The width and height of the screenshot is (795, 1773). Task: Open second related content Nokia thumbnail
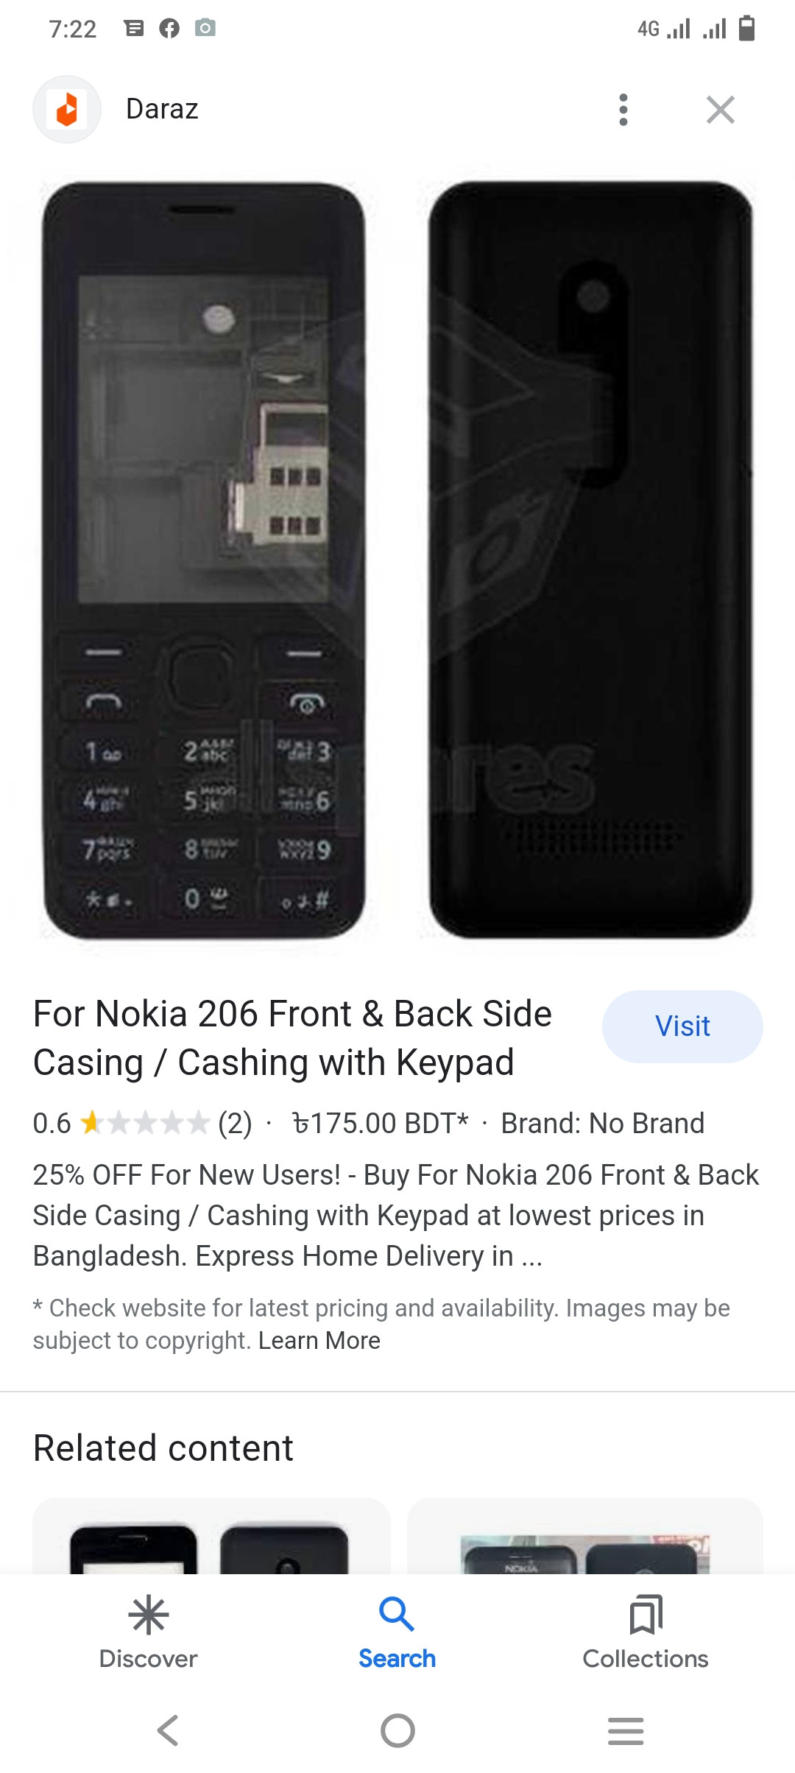click(x=584, y=1537)
